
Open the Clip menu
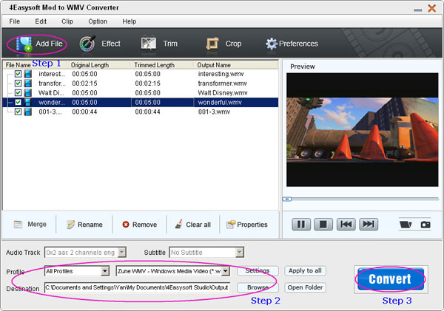(x=67, y=21)
